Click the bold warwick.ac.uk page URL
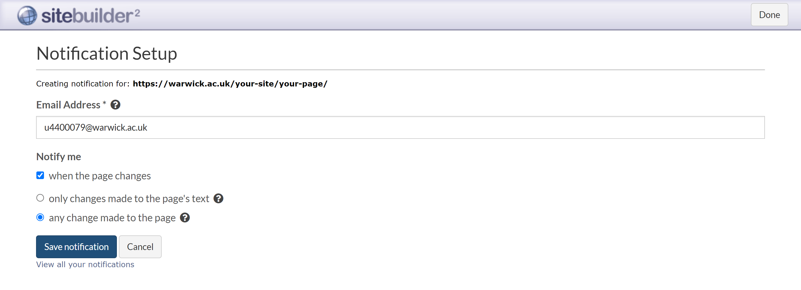Screen dimensions: 801x290 230,84
